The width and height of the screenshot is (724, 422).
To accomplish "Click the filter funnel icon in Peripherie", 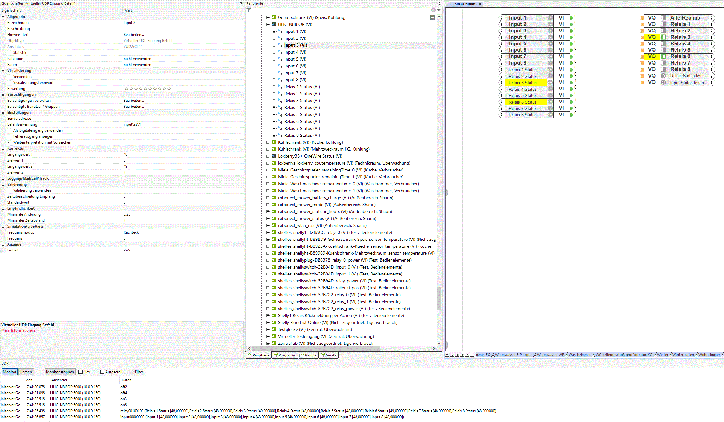I will click(249, 10).
